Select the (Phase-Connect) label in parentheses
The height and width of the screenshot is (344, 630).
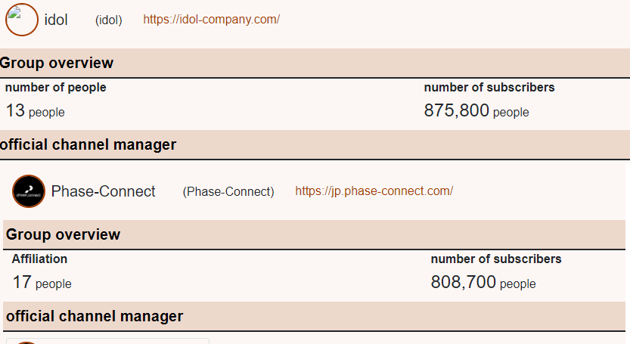tap(228, 192)
